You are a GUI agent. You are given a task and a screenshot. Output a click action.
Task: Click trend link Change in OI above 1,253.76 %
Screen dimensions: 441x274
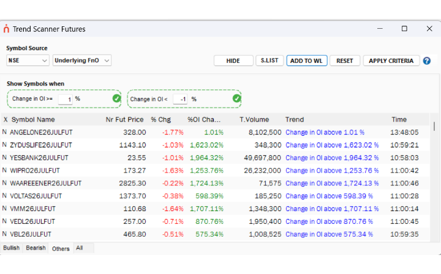[x=332, y=171]
